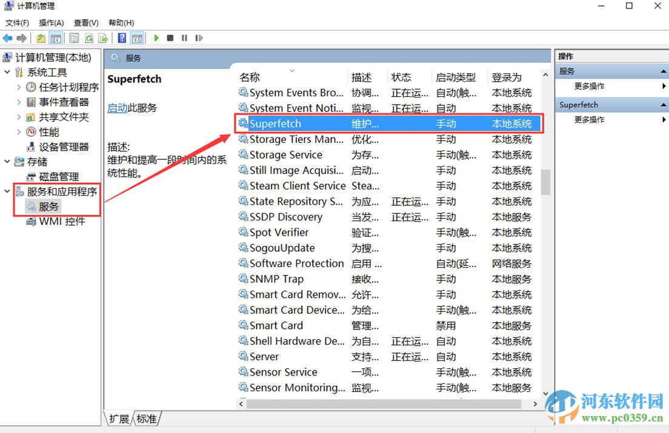The height and width of the screenshot is (433, 669).
Task: Open the 查看(V) menu
Action: pyautogui.click(x=85, y=22)
